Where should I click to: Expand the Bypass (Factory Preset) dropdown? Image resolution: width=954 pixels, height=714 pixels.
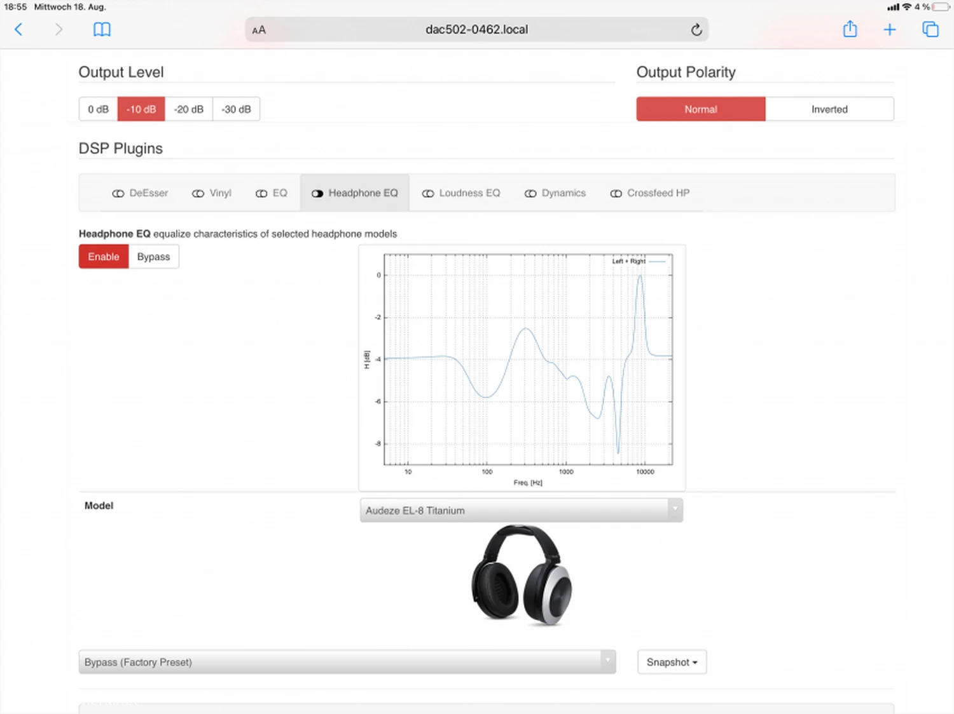click(347, 662)
